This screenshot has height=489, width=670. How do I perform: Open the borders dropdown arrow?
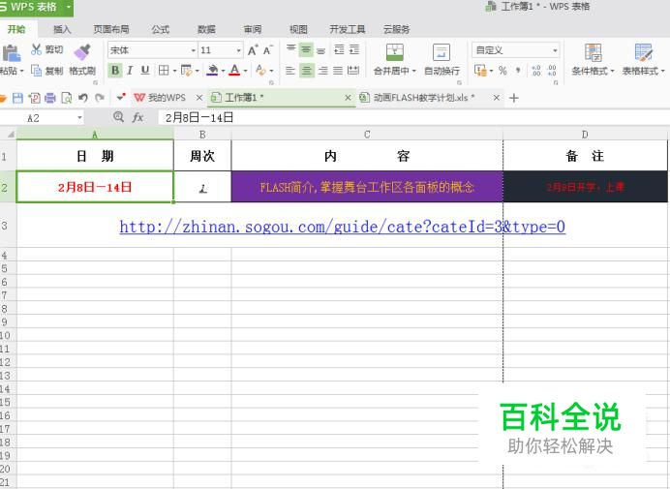(174, 71)
